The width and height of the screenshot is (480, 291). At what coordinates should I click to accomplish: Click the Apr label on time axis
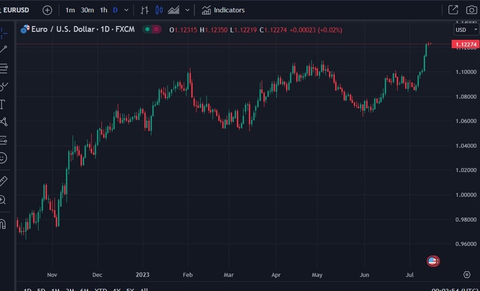276,275
